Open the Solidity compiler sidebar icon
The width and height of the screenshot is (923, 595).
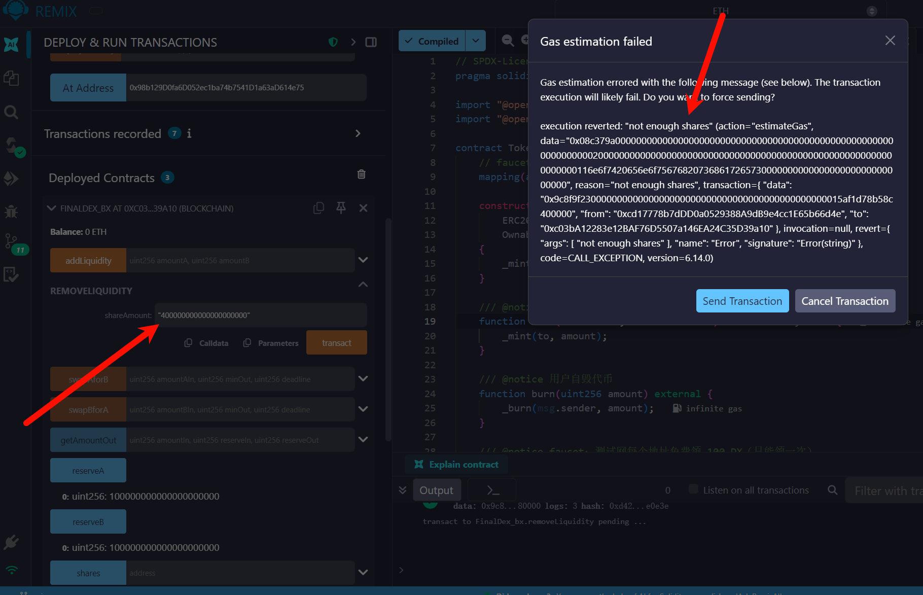click(x=12, y=146)
